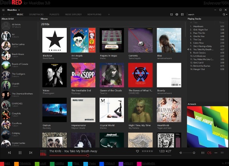Open the Artwork panel header
229x166 pixels.
(192, 104)
